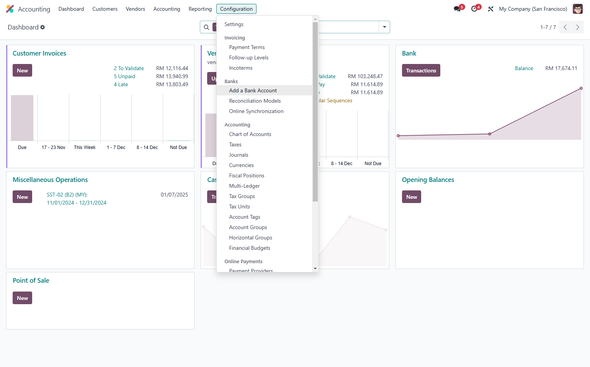590x367 pixels.
Task: Open the top Accounting menu item
Action: tap(167, 9)
